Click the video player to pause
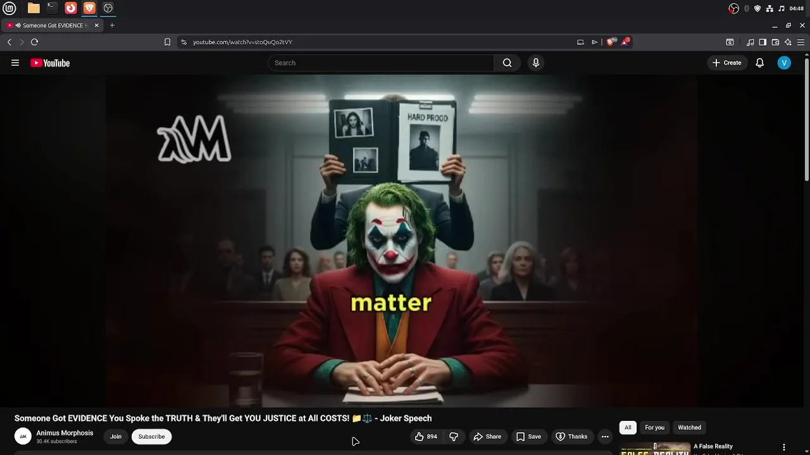 tap(401, 241)
